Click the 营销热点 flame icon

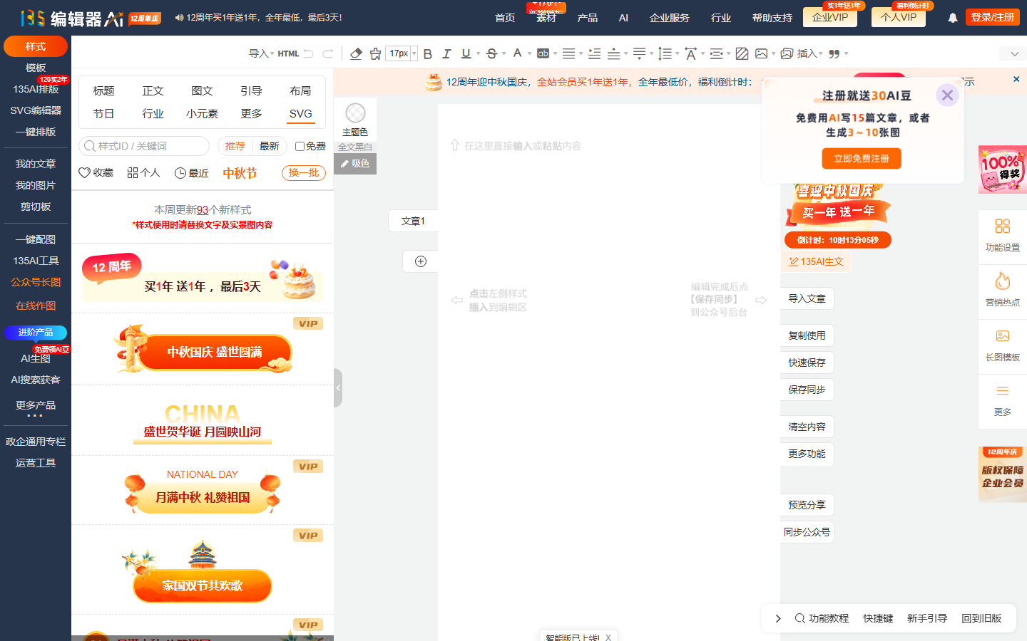1003,281
